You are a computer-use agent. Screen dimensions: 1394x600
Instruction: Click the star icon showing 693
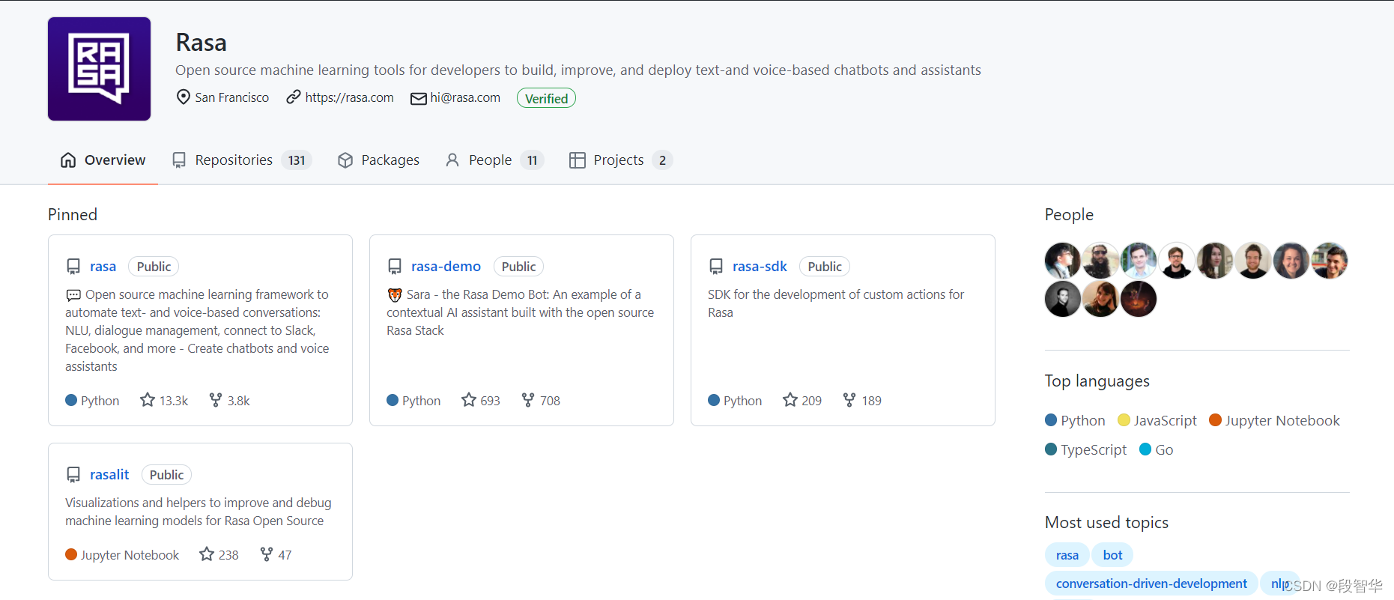[469, 400]
